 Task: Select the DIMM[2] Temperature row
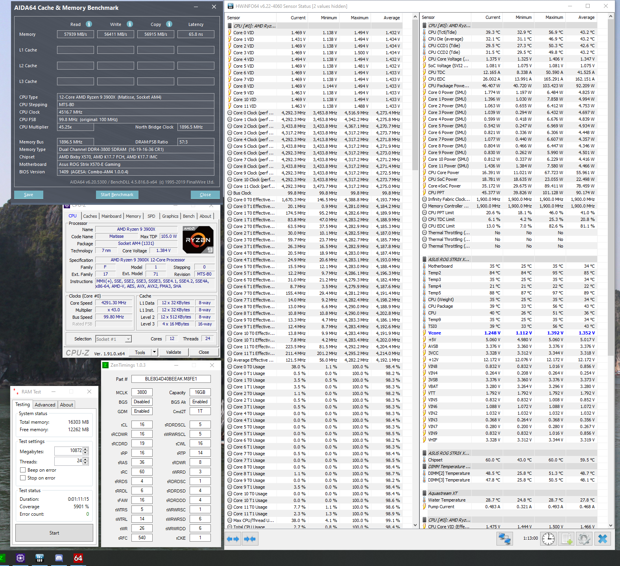point(510,473)
